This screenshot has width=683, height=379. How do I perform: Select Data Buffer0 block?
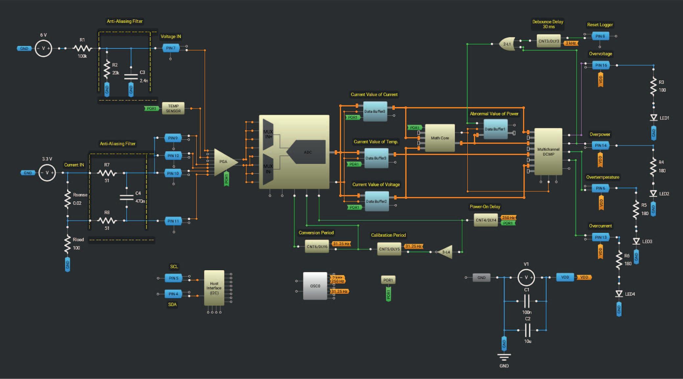tap(375, 111)
